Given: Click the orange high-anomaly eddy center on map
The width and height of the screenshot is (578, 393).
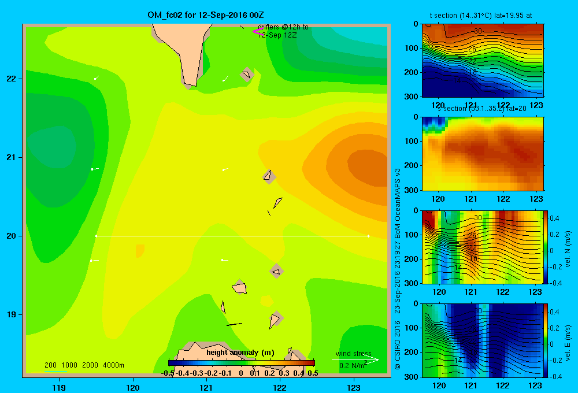Looking at the screenshot, I should coord(367,168).
